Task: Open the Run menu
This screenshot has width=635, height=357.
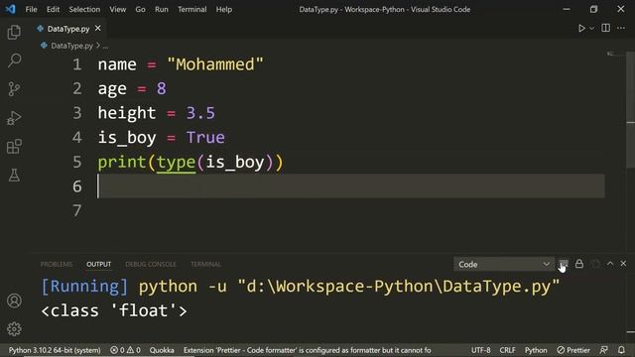Action: point(161,9)
